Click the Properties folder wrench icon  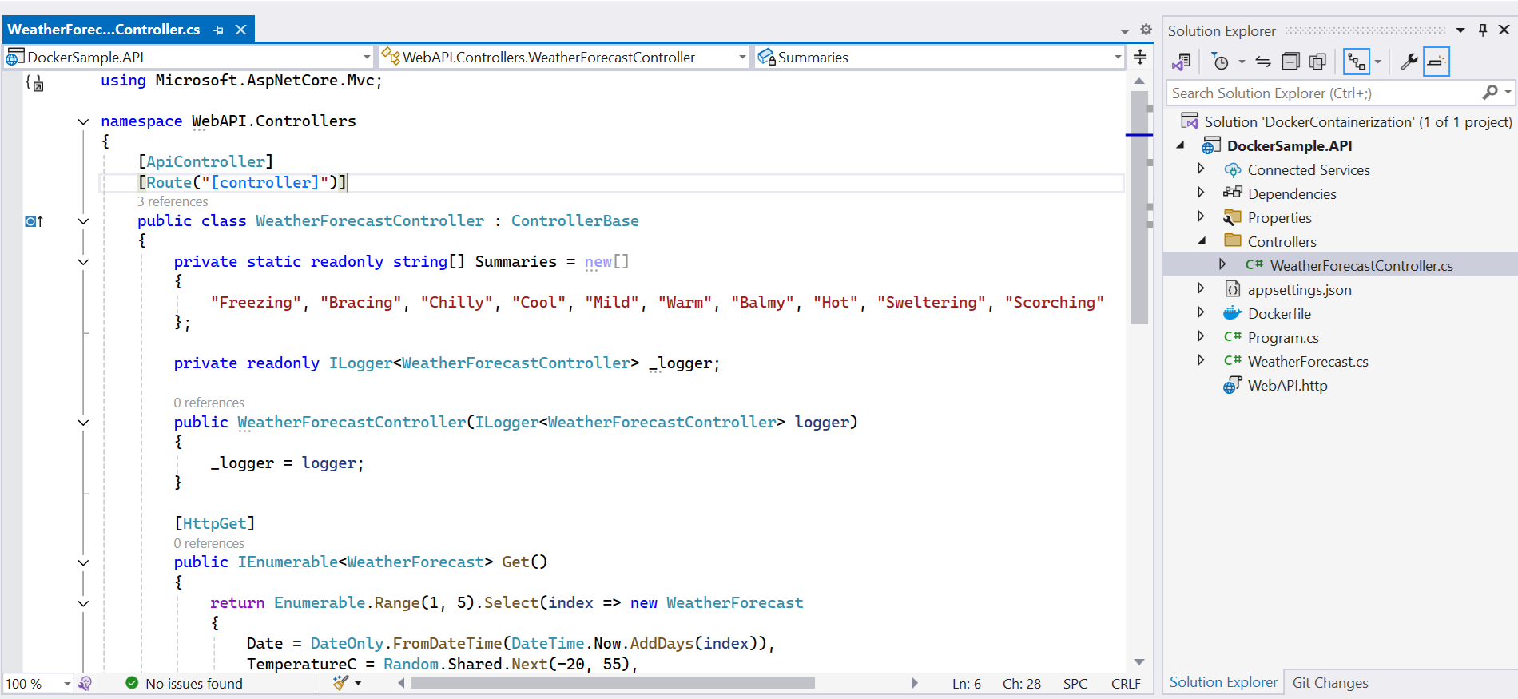[x=1232, y=217]
